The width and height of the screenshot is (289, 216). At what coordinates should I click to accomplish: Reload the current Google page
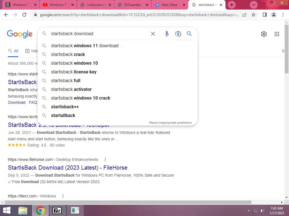point(24,15)
